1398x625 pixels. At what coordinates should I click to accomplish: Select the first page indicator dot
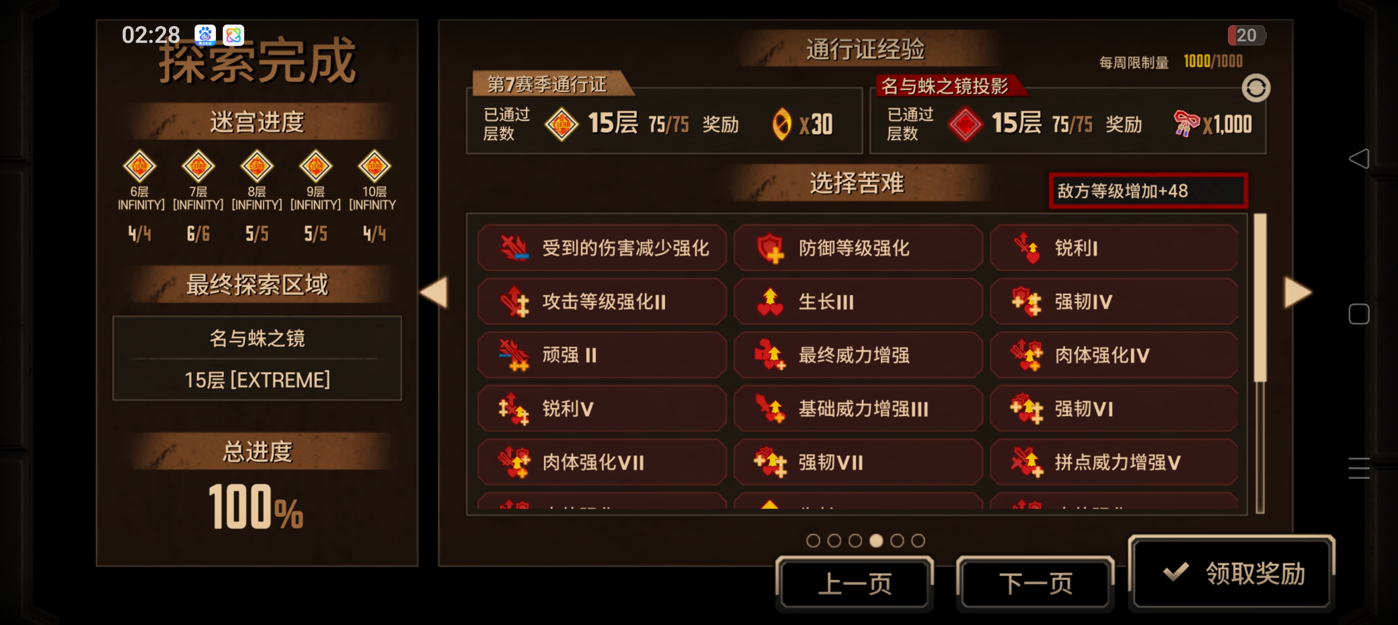click(x=813, y=540)
